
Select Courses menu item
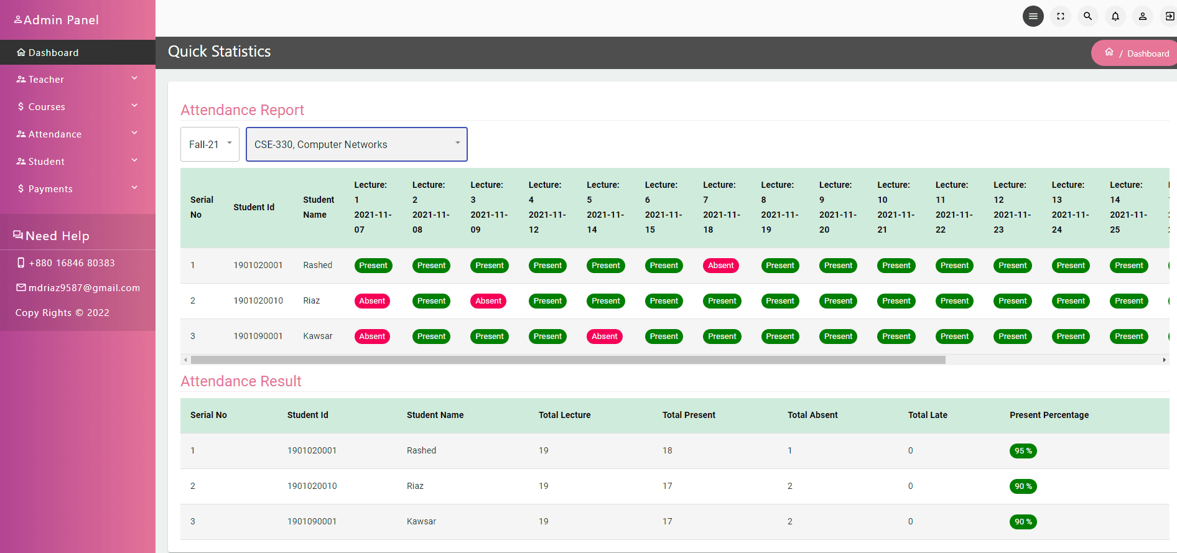coord(78,107)
